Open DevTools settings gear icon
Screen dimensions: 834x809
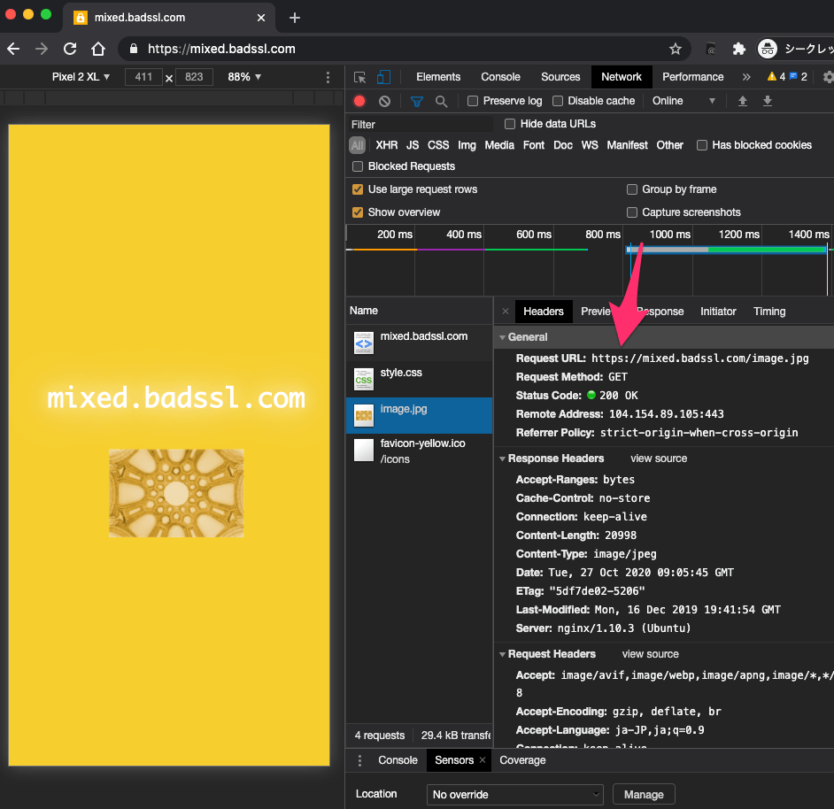pos(828,77)
